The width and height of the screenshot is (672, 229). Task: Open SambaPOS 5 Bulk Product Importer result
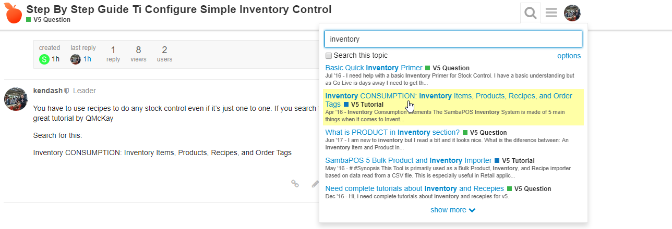(x=409, y=160)
